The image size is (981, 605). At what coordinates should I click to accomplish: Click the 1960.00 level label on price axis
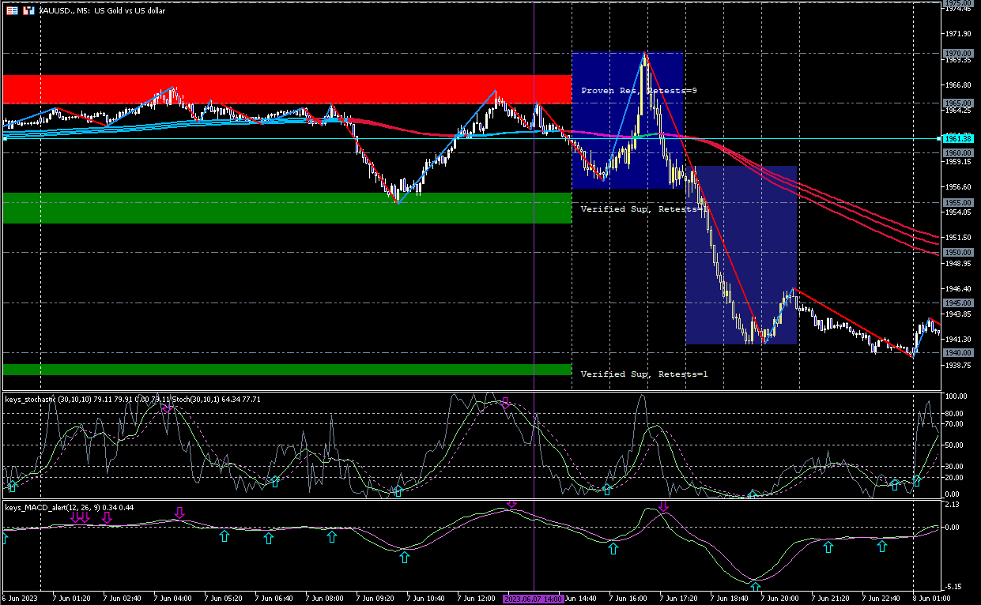coord(957,152)
